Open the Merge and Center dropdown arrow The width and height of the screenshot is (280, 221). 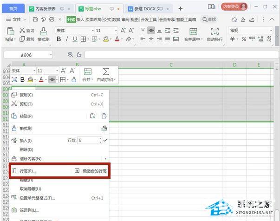(x=202, y=39)
